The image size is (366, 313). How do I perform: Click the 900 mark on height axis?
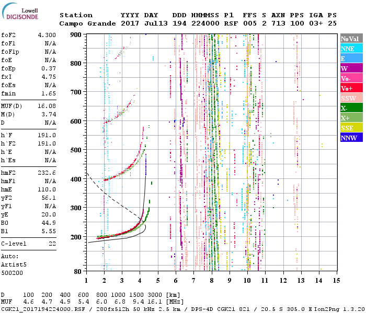(x=76, y=34)
